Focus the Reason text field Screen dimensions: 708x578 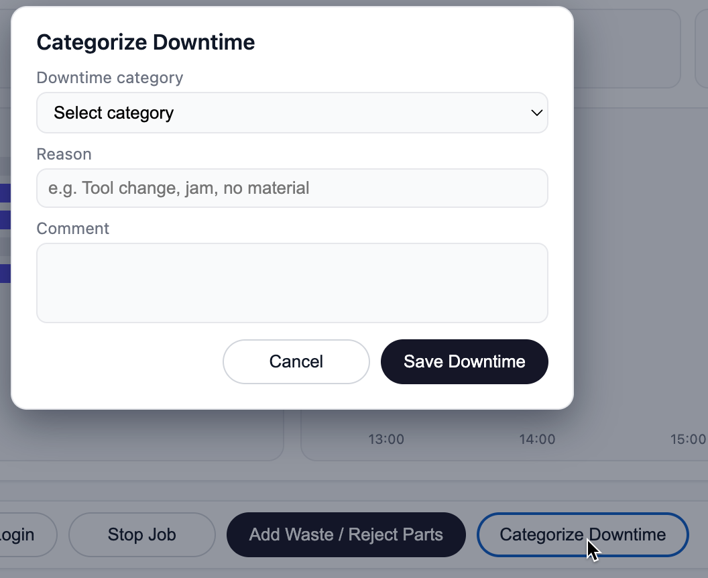pyautogui.click(x=292, y=188)
